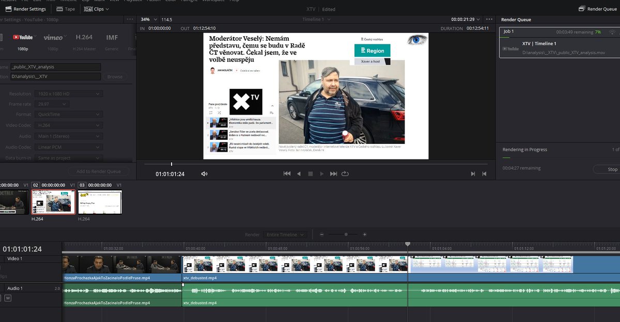Select clip 02 thumbnail in clips strip

(x=53, y=202)
